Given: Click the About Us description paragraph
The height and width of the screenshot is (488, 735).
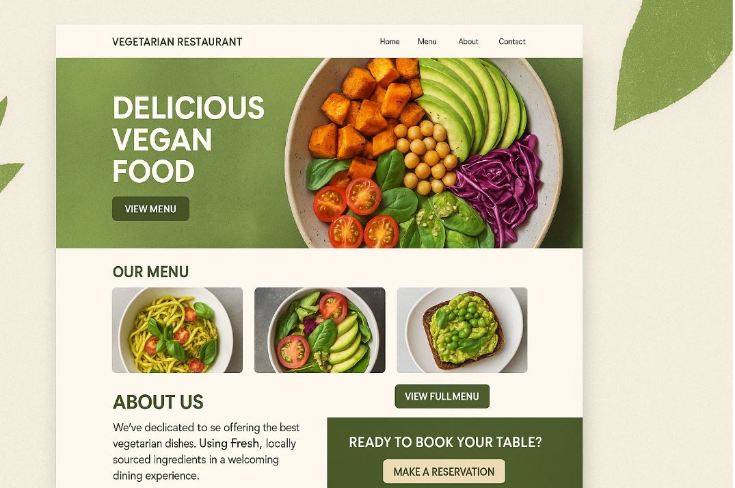Looking at the screenshot, I should 206,452.
